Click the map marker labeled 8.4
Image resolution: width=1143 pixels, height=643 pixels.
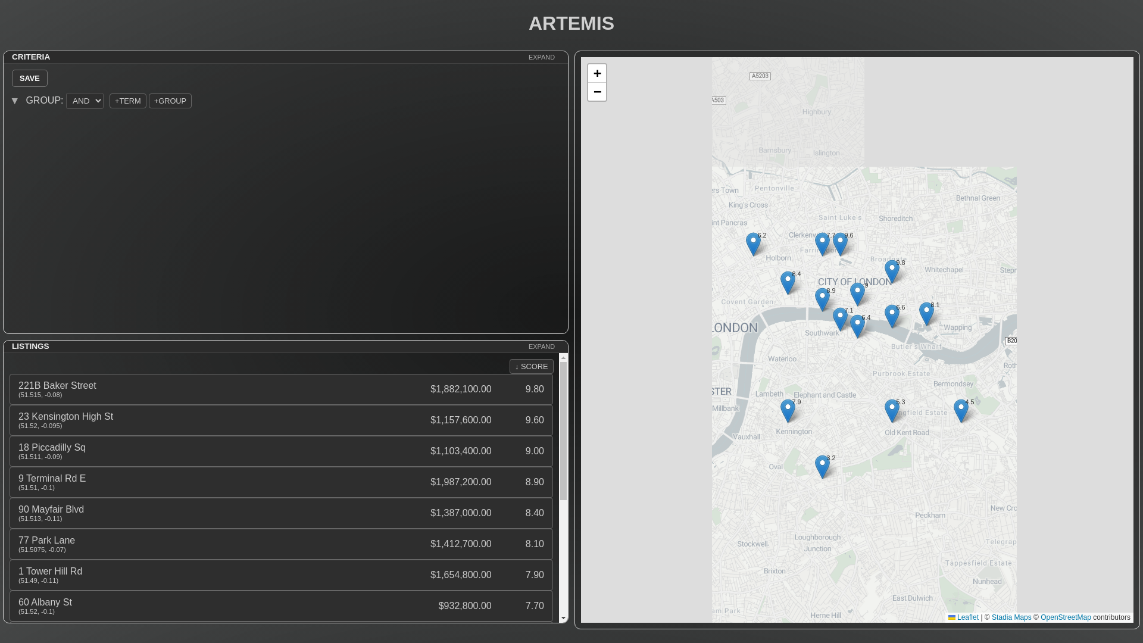tap(788, 283)
